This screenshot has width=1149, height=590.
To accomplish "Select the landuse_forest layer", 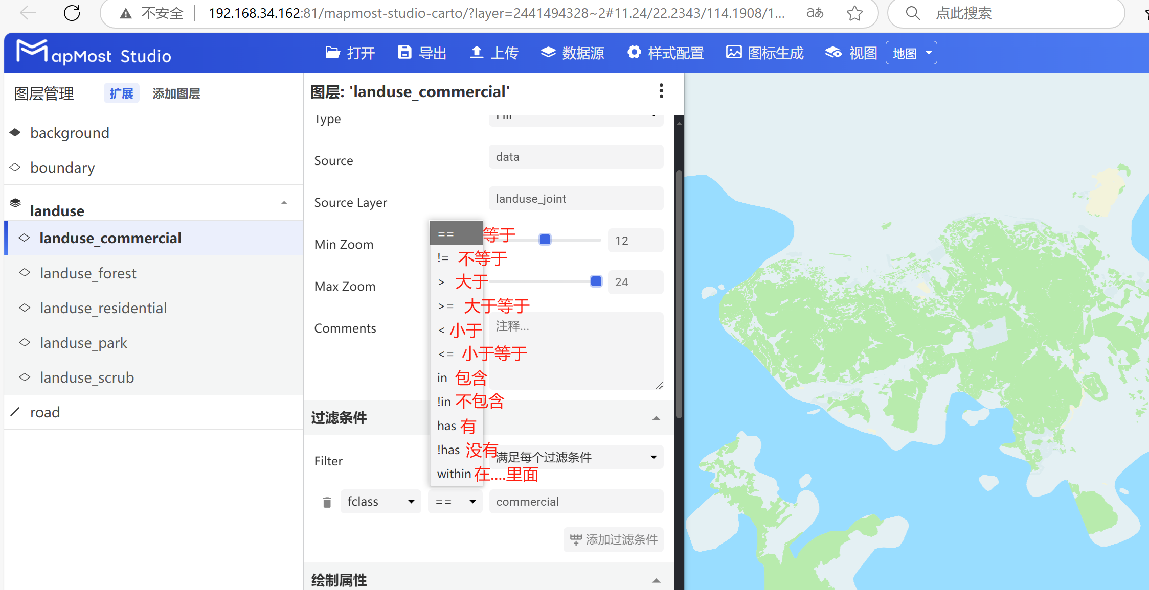I will [88, 273].
